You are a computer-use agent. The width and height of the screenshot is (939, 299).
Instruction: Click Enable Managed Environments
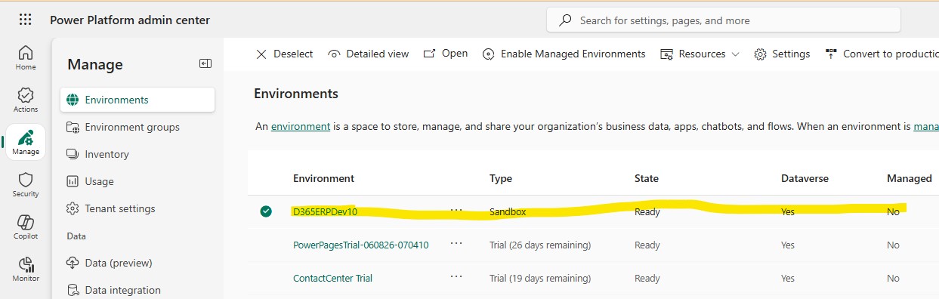[x=564, y=54]
